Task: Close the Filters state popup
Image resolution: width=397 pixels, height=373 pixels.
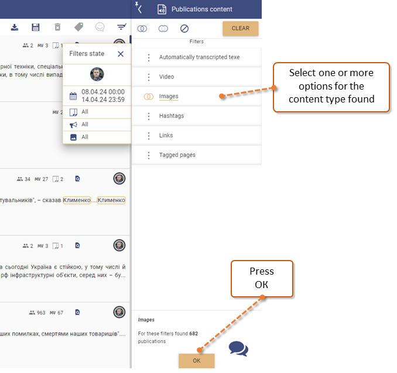Action: pos(121,54)
